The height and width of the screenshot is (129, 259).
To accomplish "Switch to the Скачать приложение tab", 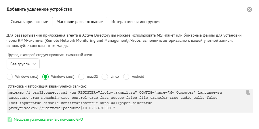I will [x=29, y=22].
